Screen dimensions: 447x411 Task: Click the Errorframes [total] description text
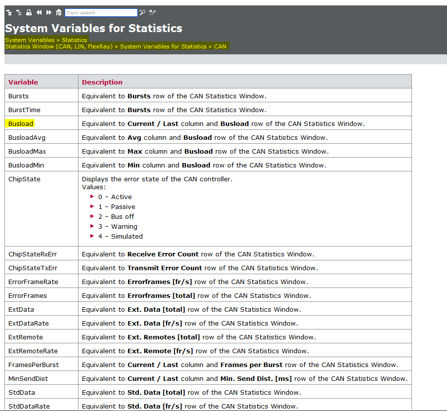click(197, 295)
